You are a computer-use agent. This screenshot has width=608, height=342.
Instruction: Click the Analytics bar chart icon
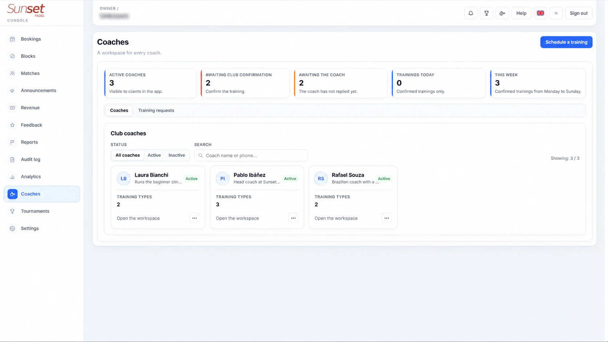click(x=12, y=177)
